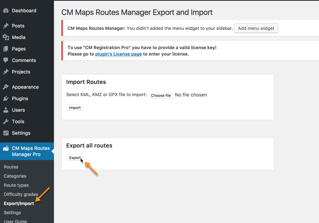
Task: Click the Dashboard gauge icon
Action: coord(6,10)
